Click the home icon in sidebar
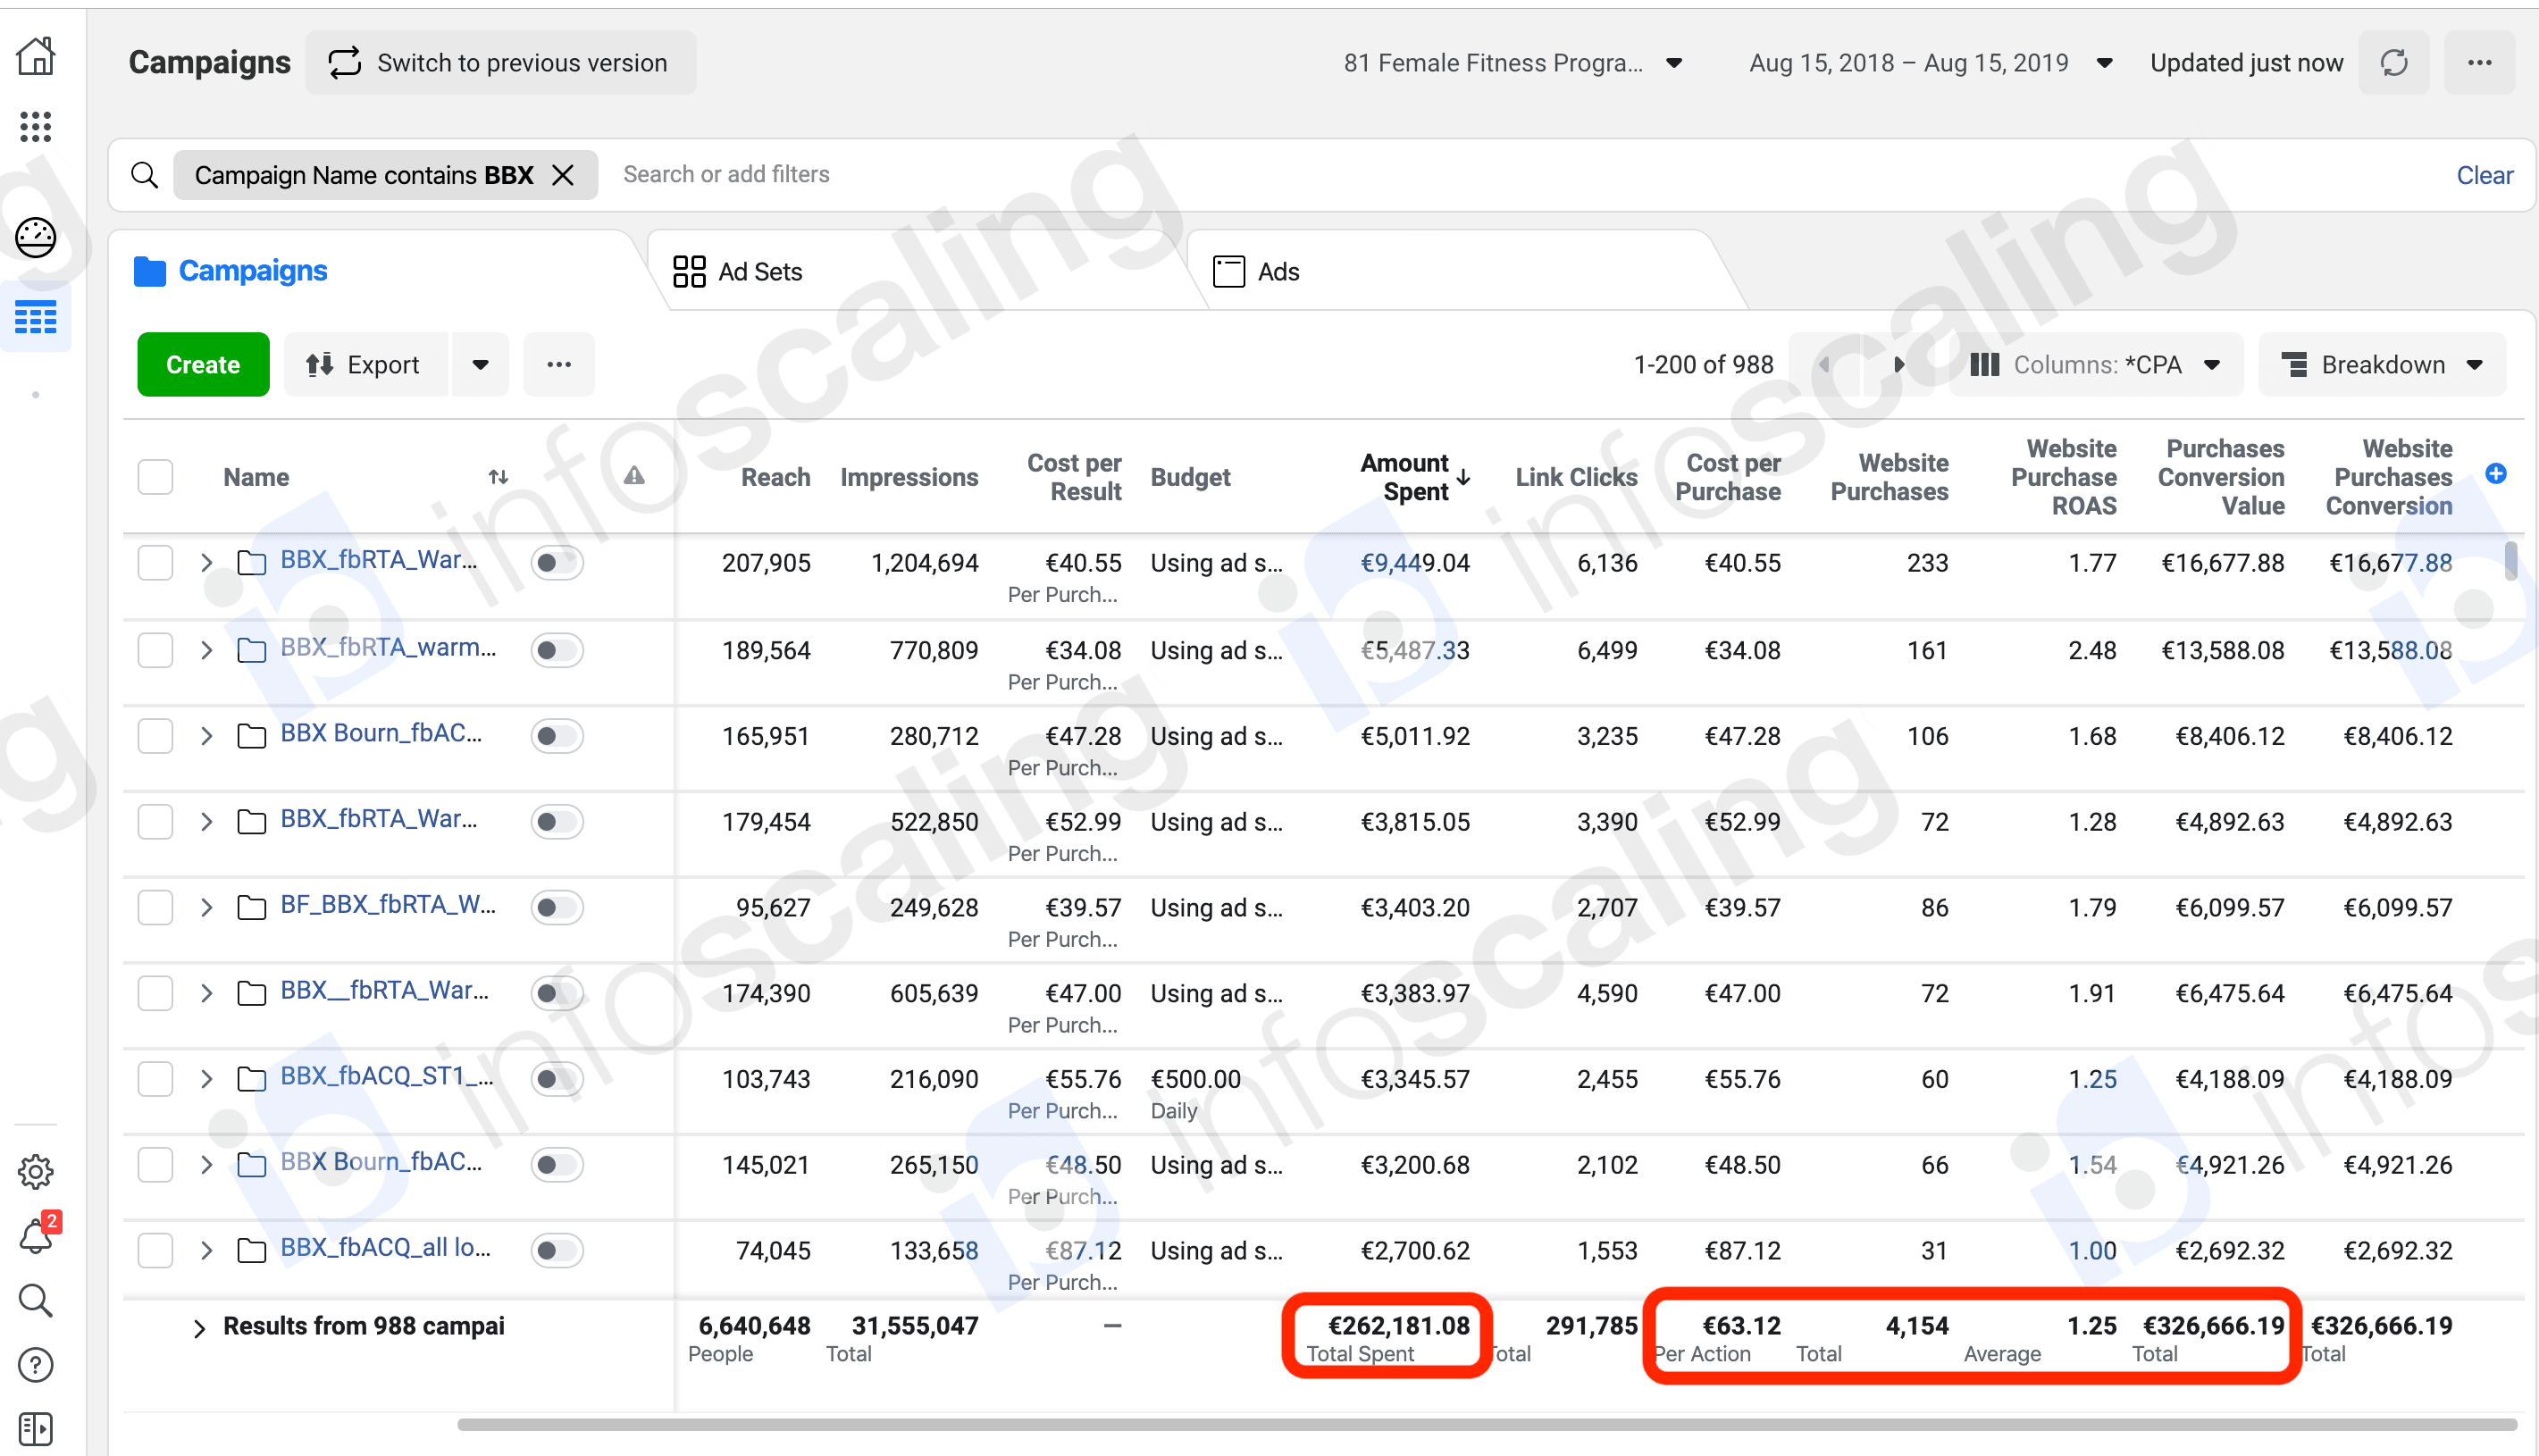 click(x=36, y=56)
